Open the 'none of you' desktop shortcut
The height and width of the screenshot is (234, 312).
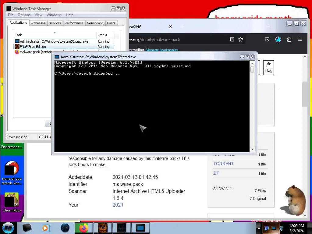pos(12,173)
